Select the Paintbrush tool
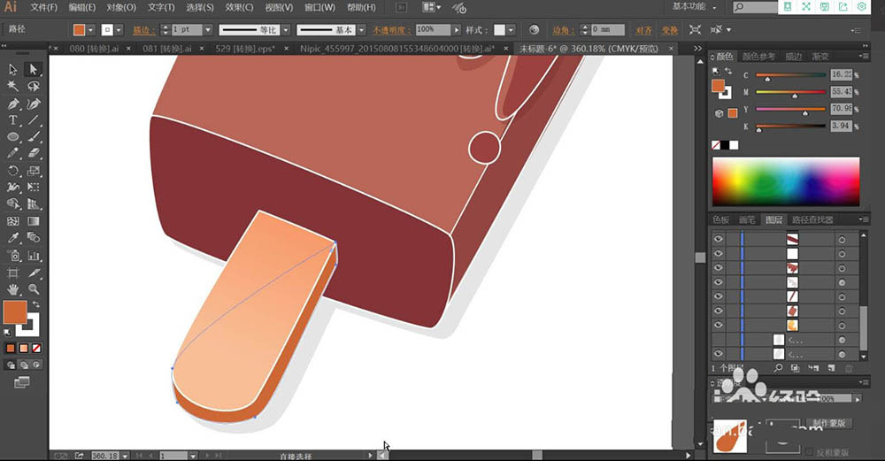This screenshot has width=885, height=461. click(x=34, y=137)
